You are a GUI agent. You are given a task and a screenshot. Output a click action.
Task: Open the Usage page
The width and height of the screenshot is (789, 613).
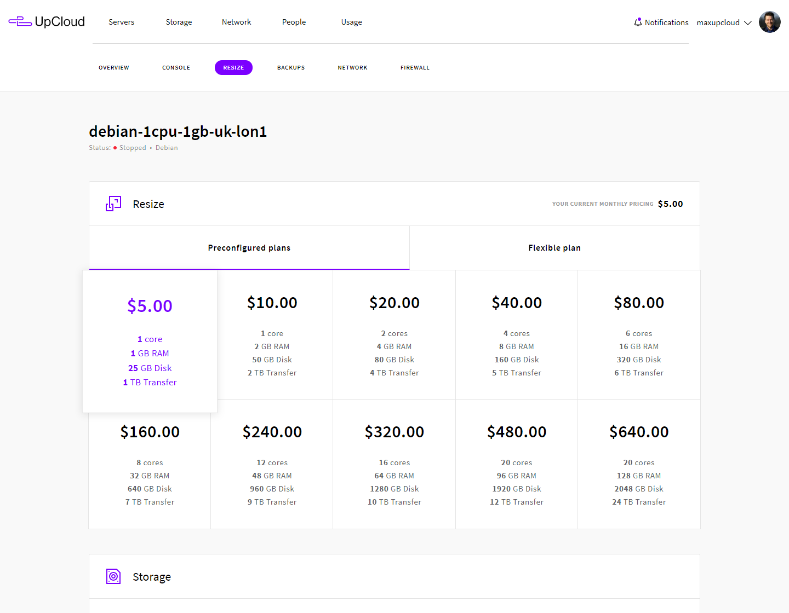pyautogui.click(x=351, y=22)
